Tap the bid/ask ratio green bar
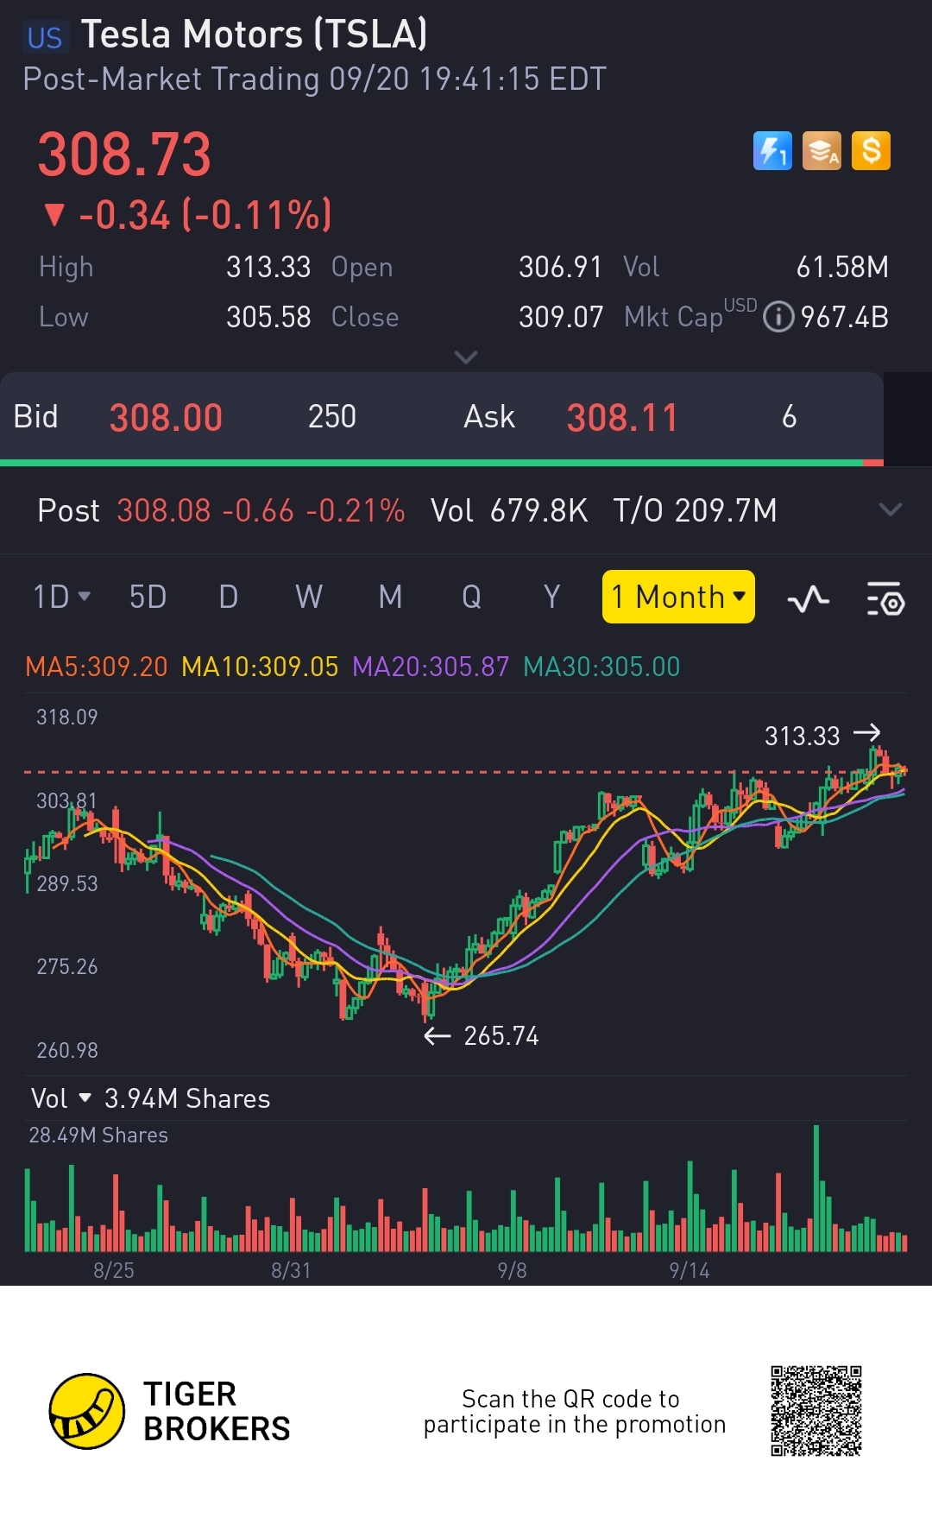This screenshot has width=932, height=1537. click(x=431, y=463)
